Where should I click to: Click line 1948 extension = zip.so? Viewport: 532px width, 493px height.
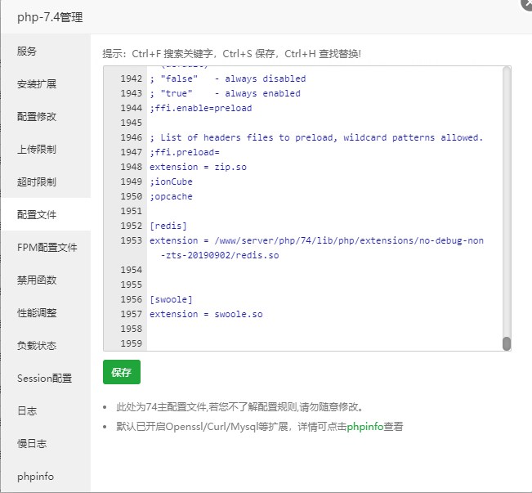198,167
